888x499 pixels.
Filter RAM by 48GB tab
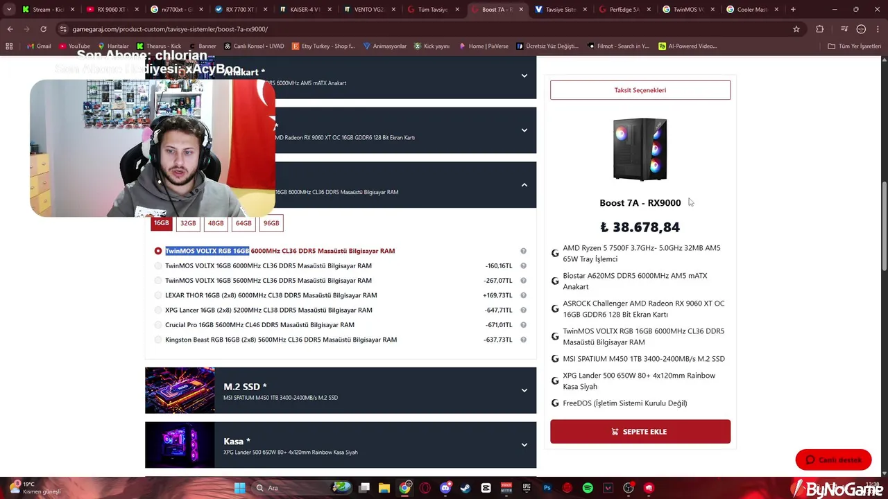coord(216,223)
